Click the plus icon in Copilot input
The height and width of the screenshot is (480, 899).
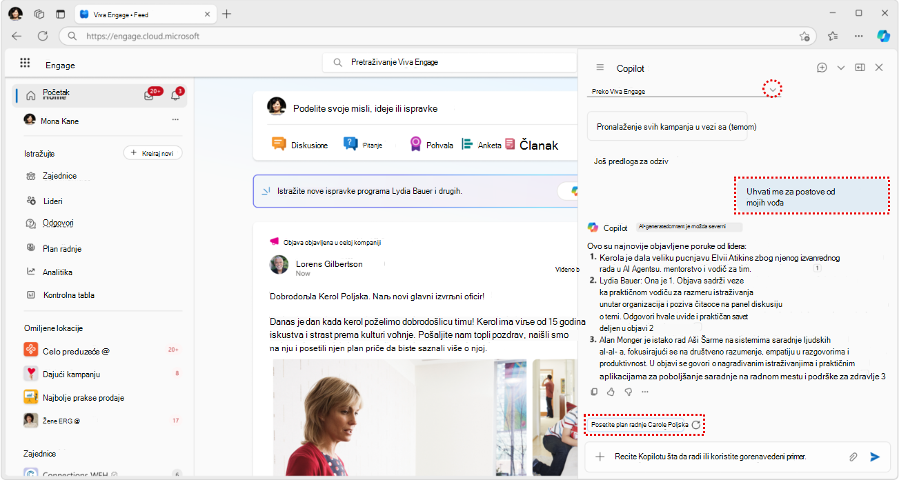tap(600, 457)
